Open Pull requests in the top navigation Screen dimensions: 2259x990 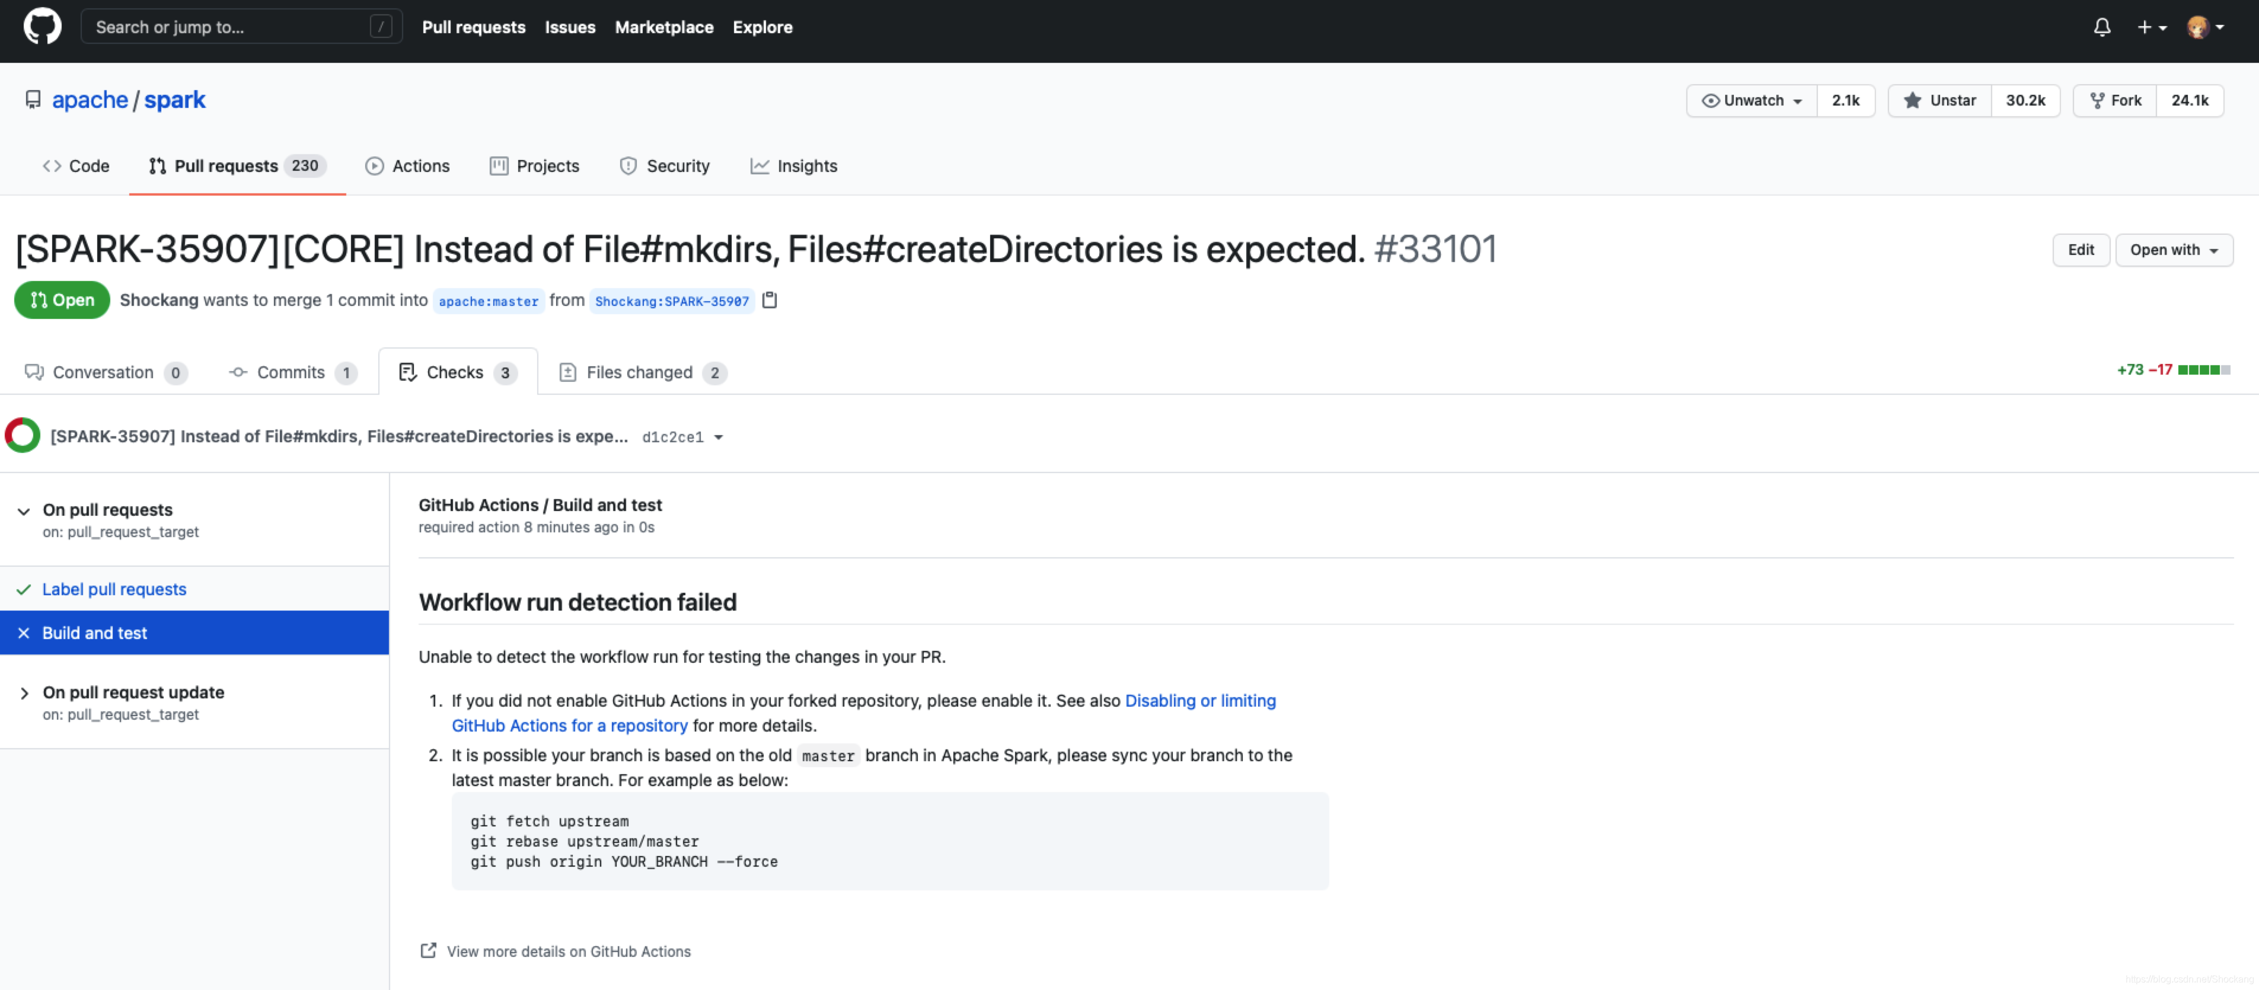pyautogui.click(x=474, y=26)
